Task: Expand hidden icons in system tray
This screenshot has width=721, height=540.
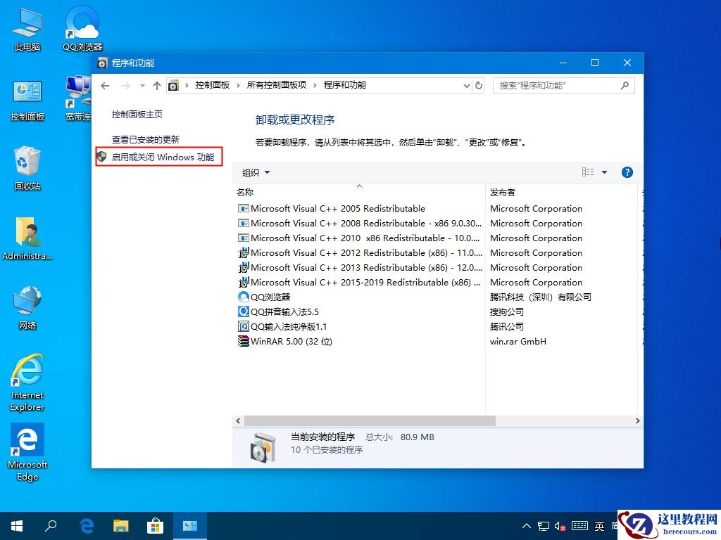Action: pos(526,525)
